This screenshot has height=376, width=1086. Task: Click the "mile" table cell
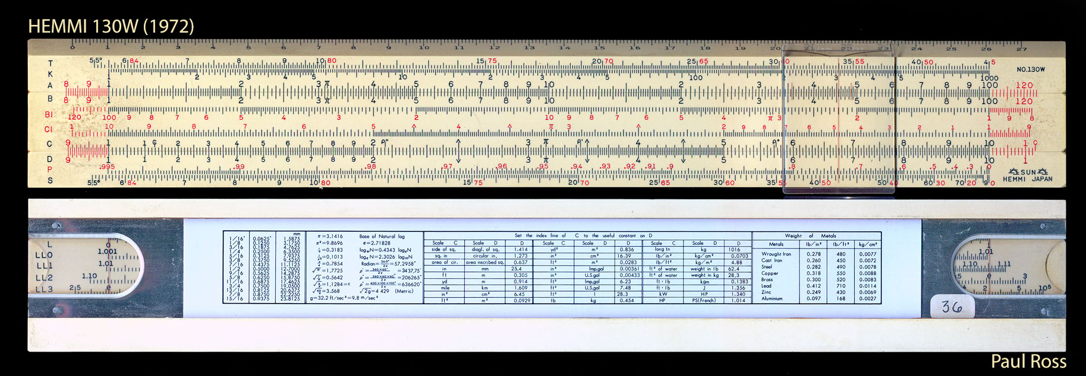pyautogui.click(x=444, y=288)
